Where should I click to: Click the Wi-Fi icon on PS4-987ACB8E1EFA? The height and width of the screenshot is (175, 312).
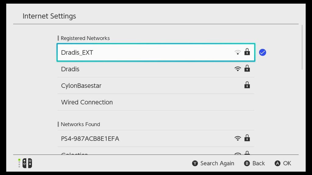(237, 138)
